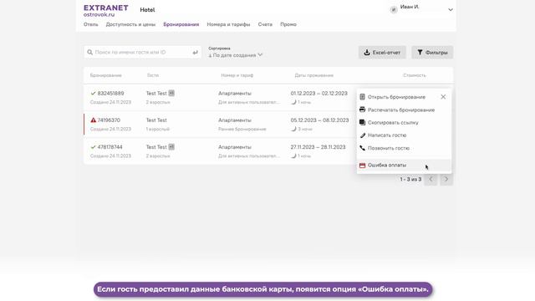Open the Счета tab

265,24
